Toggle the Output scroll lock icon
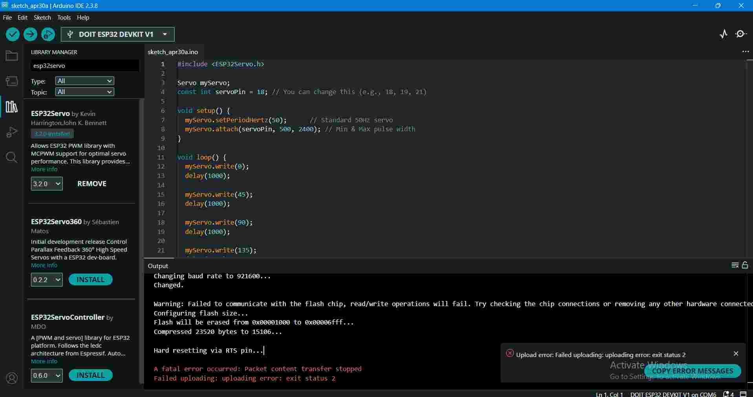 tap(745, 265)
